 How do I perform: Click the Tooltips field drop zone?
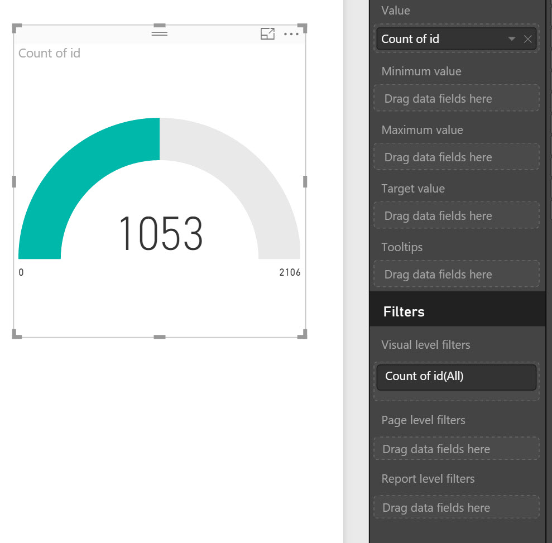click(456, 275)
